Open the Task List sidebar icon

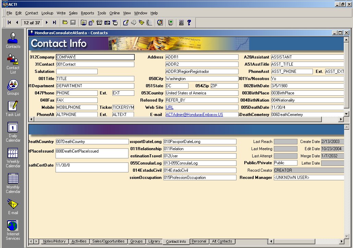(13, 108)
